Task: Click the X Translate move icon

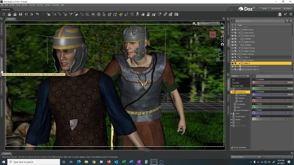Action: coord(254,82)
